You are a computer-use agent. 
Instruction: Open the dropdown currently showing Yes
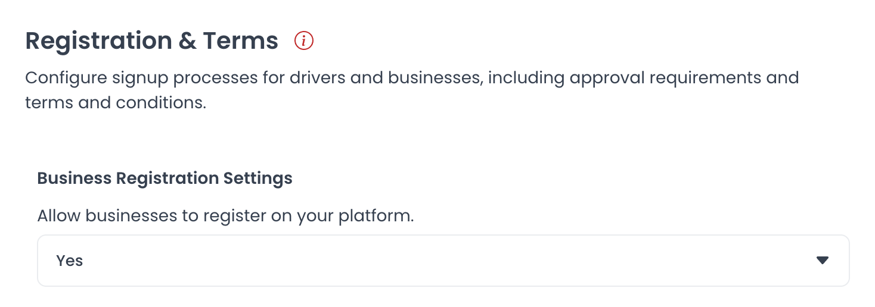pos(443,261)
